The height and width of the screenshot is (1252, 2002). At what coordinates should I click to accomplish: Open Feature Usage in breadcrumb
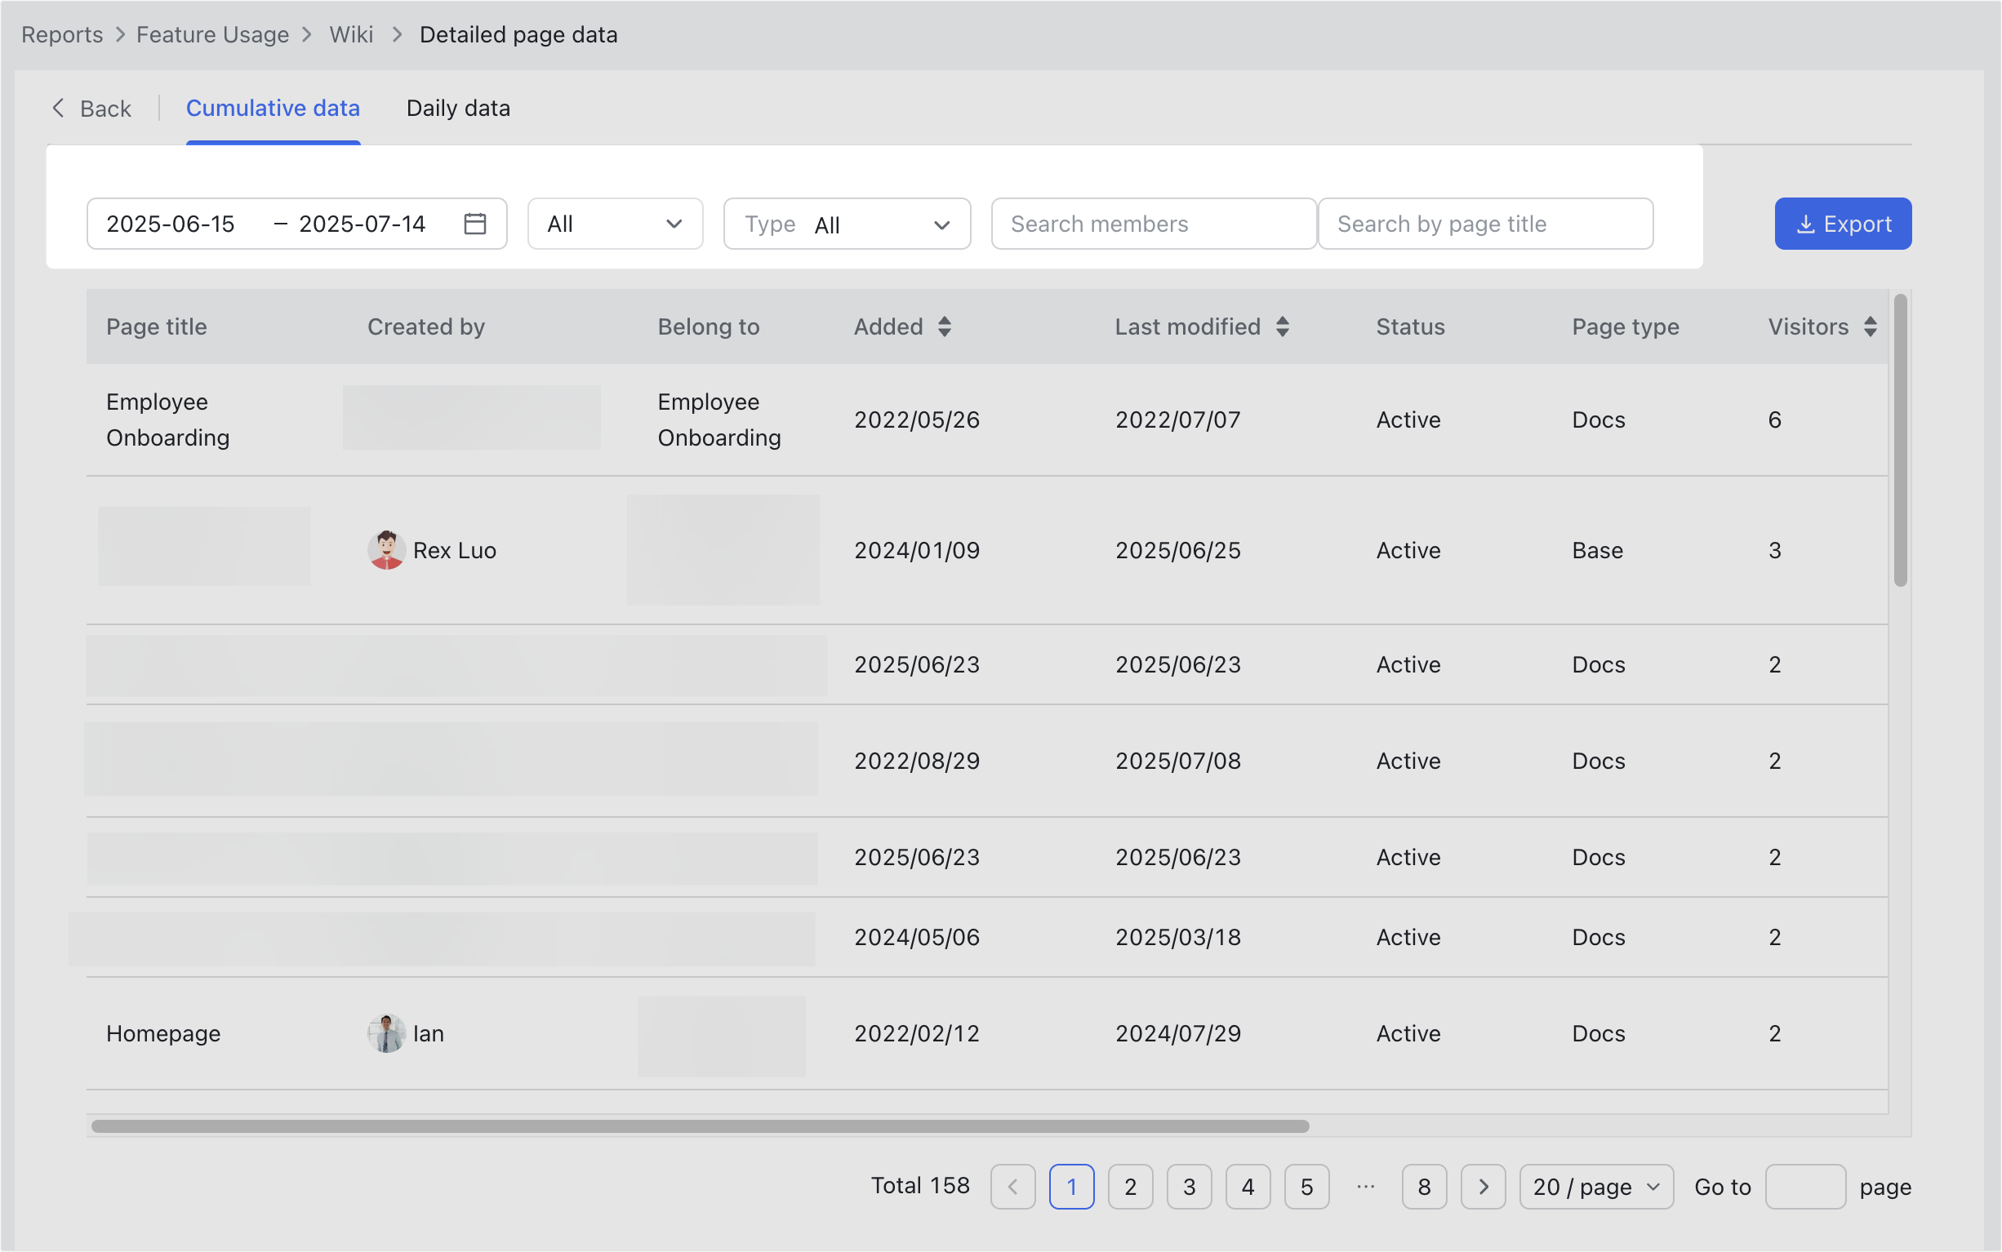[213, 35]
